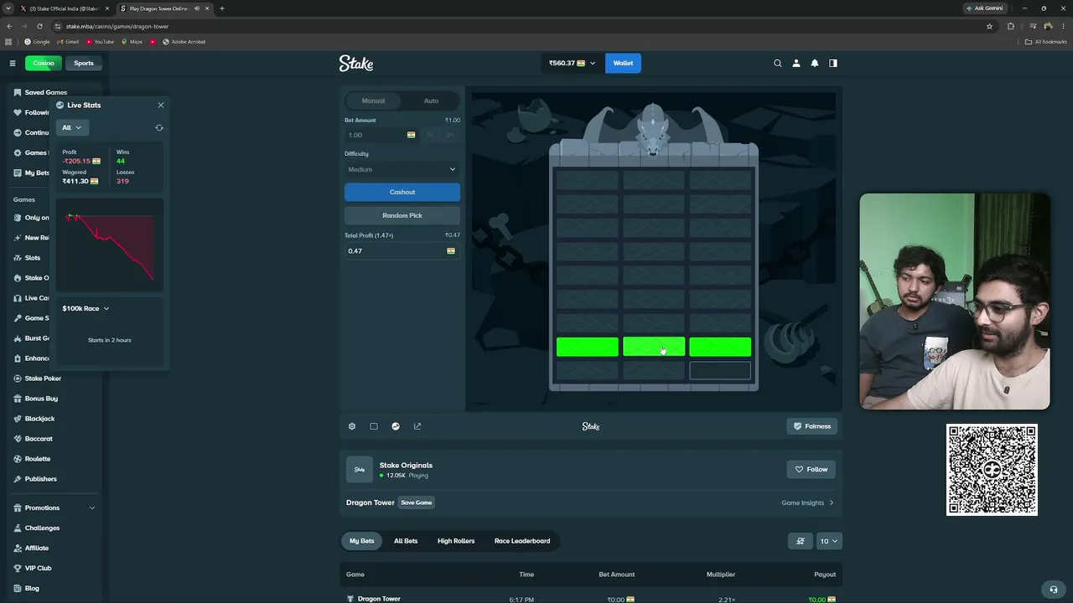This screenshot has width=1073, height=603.
Task: Halve the bet amount
Action: (429, 135)
